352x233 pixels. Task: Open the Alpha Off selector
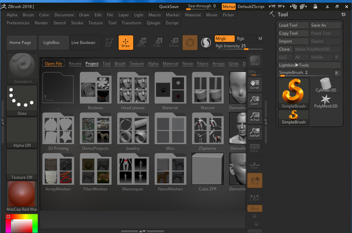pyautogui.click(x=21, y=132)
